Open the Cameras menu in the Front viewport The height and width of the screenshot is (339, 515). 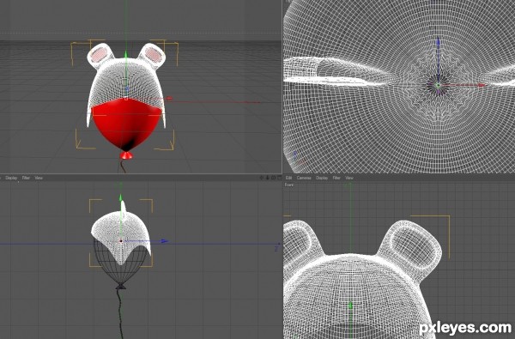pos(304,178)
